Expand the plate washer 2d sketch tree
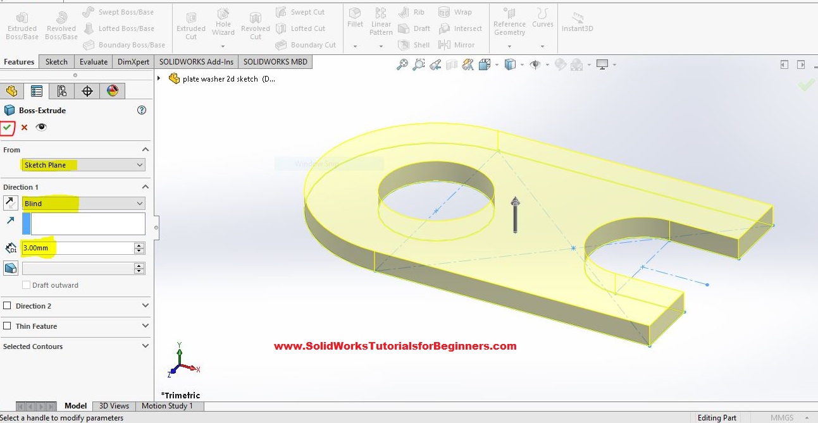This screenshot has width=818, height=423. tap(159, 79)
